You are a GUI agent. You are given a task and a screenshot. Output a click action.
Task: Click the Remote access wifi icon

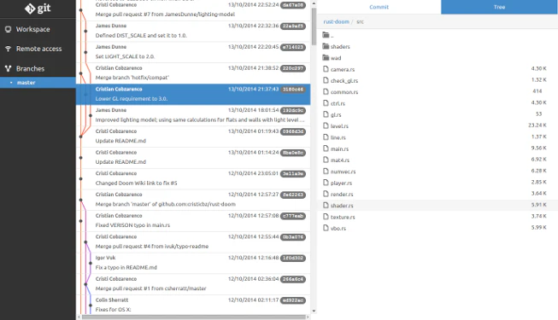point(8,49)
